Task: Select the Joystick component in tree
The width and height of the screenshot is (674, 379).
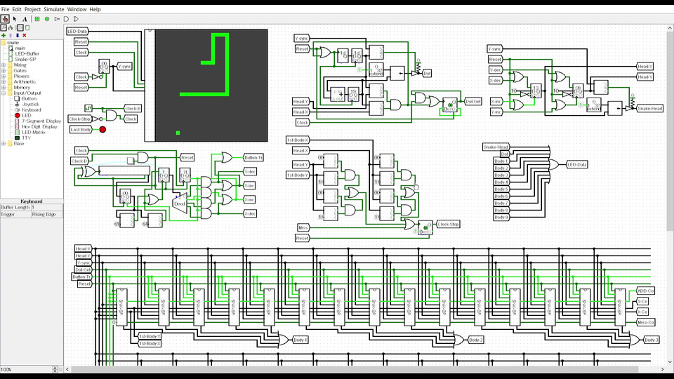Action: point(30,104)
